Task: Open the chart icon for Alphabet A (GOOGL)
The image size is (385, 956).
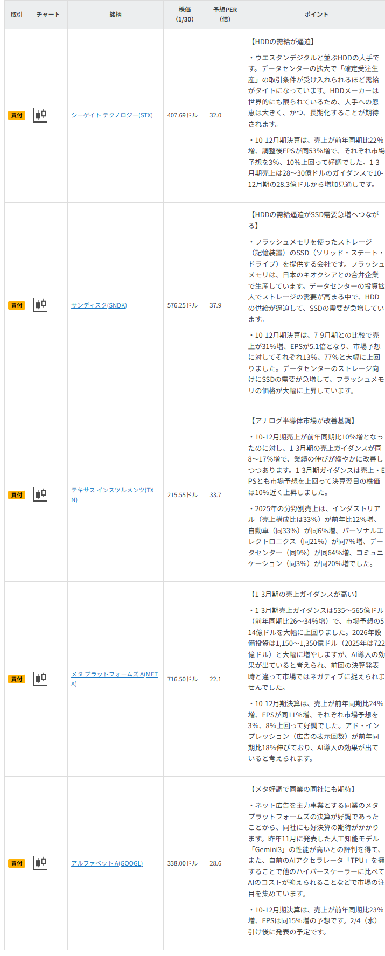Action: 40,863
